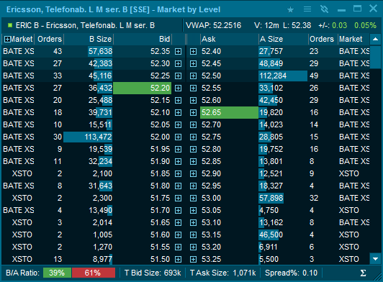Viewport: 383px width, 282px height.
Task: Click ask size 27,757
Action: click(x=271, y=51)
